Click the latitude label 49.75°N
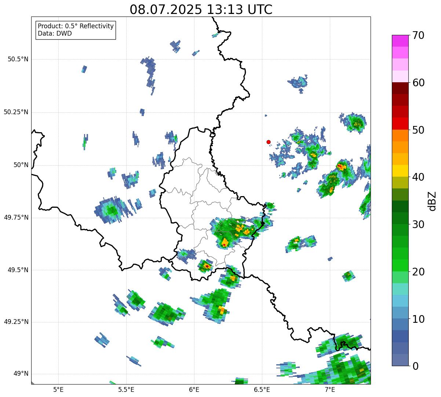The image size is (441, 397). click(16, 217)
